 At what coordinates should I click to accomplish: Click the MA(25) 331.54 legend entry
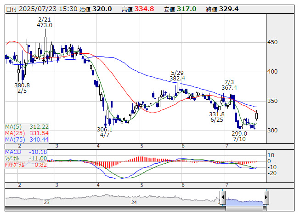[27, 133]
